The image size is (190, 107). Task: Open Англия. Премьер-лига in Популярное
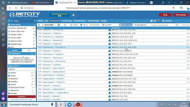click(x=18, y=28)
